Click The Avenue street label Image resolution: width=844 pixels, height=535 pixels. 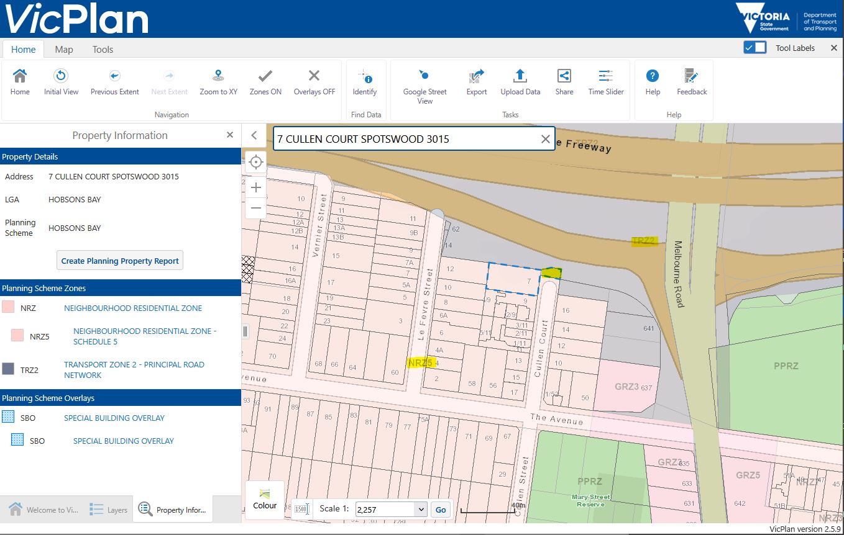pyautogui.click(x=556, y=420)
